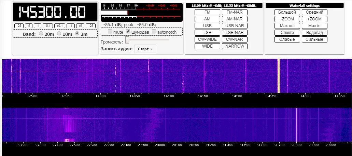Tune to 14300 on upper frequency scale
The width and height of the screenshot is (352, 156).
point(305,96)
